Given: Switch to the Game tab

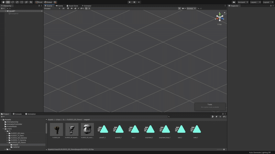Looking at the screenshot, I should [59, 6].
